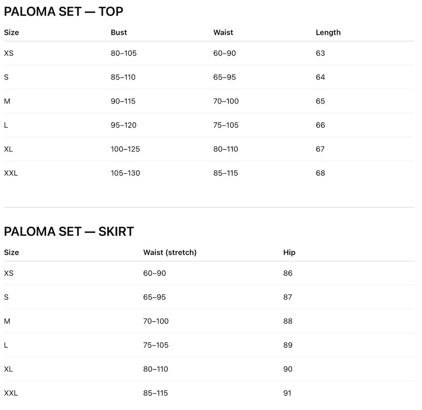Click hip value 89 for size L
The height and width of the screenshot is (410, 422).
(x=288, y=345)
